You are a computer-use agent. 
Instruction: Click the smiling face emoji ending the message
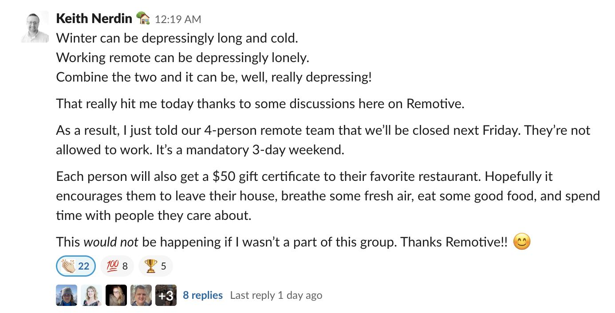coord(522,242)
